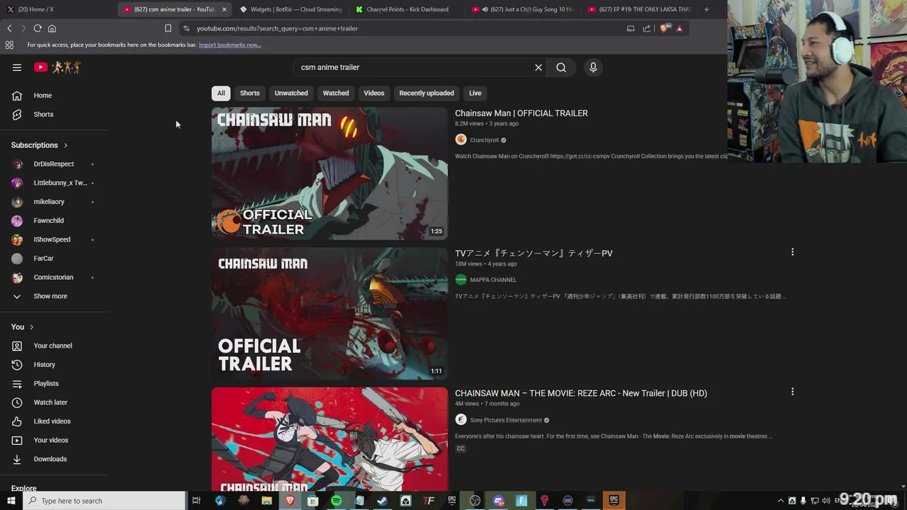Switch to Just a Chill Guy Song tab

(x=523, y=9)
